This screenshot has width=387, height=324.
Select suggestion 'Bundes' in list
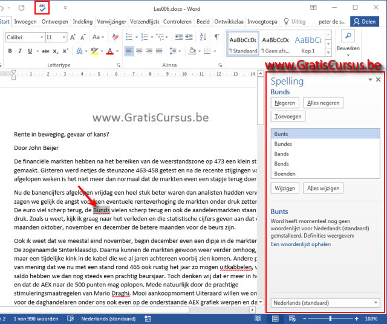point(325,144)
